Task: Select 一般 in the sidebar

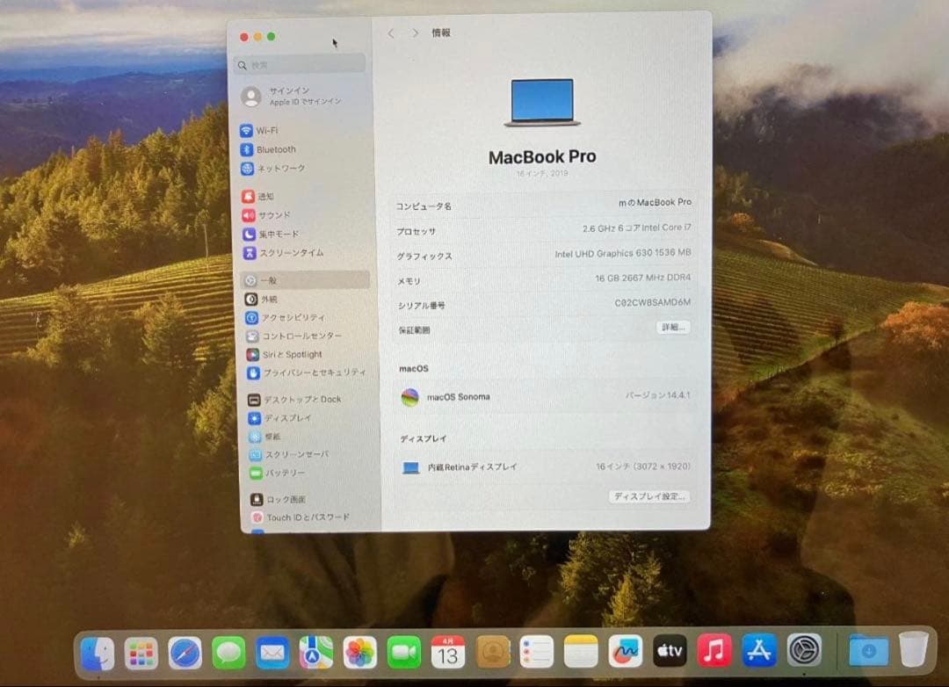Action: (x=306, y=280)
